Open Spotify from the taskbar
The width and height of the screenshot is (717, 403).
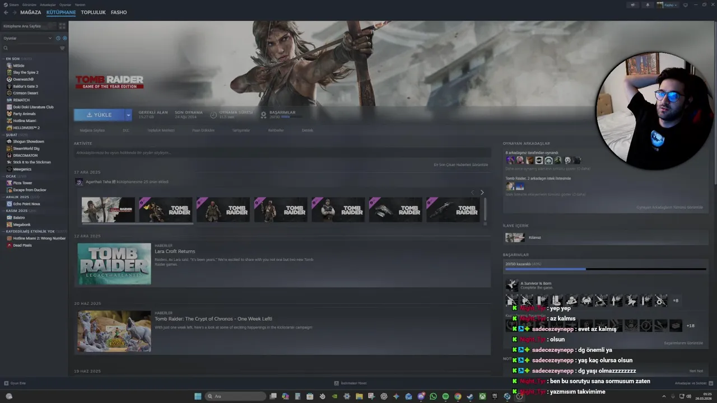pyautogui.click(x=445, y=396)
